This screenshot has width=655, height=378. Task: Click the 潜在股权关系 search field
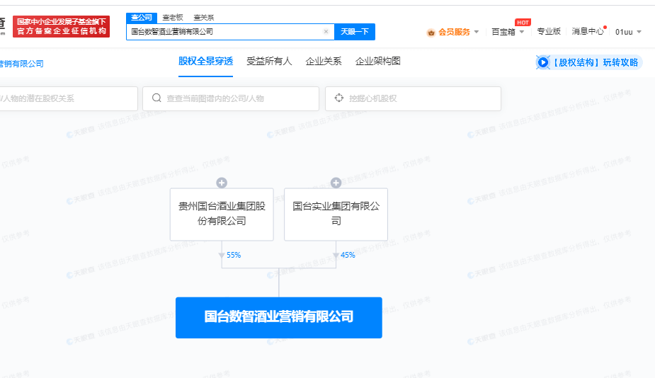pyautogui.click(x=69, y=98)
